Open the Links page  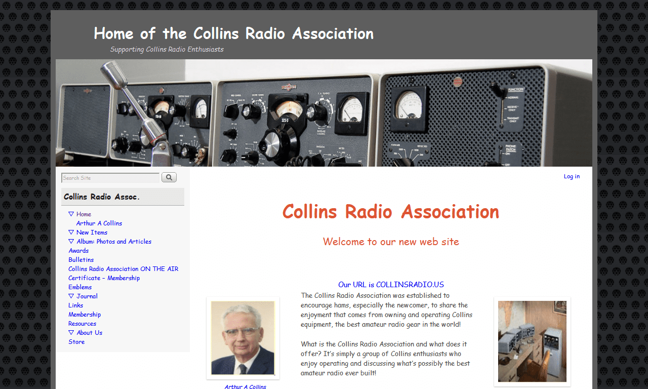75,305
